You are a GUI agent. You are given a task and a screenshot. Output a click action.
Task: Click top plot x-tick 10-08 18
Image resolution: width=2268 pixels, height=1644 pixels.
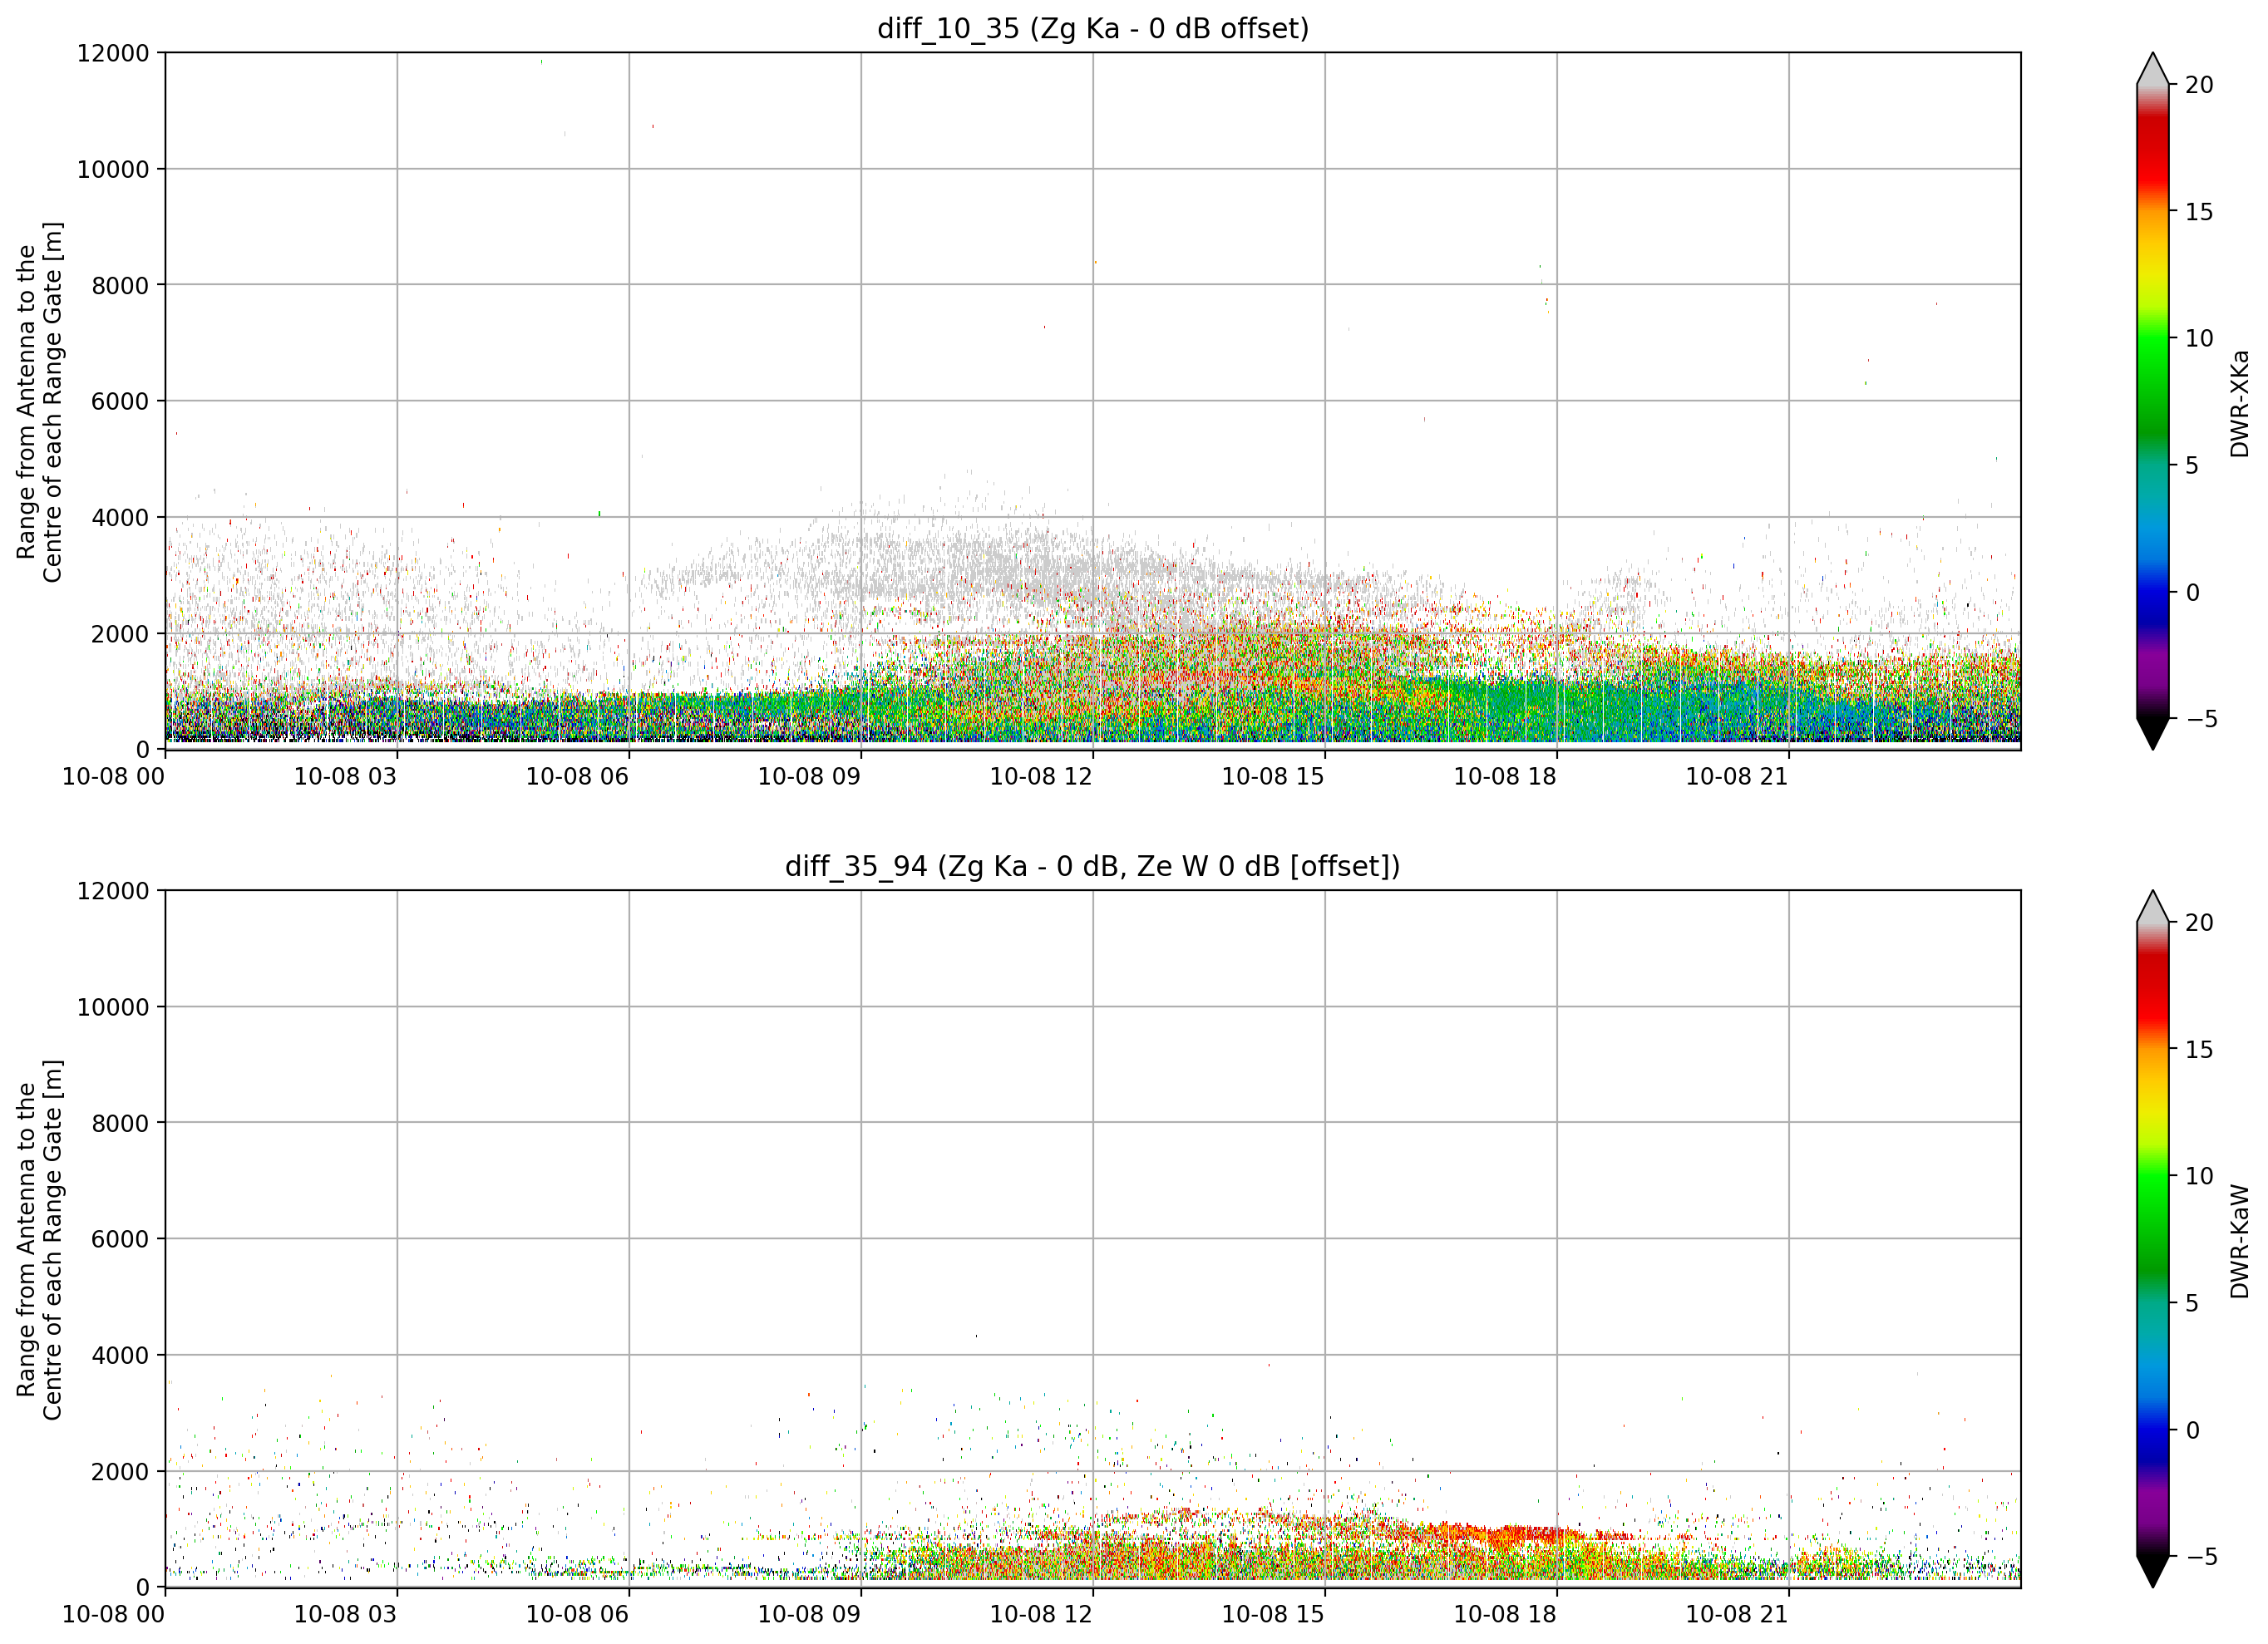coord(1505,776)
